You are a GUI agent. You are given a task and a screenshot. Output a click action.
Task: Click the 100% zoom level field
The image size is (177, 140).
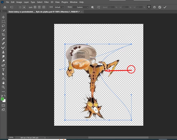[11, 138]
